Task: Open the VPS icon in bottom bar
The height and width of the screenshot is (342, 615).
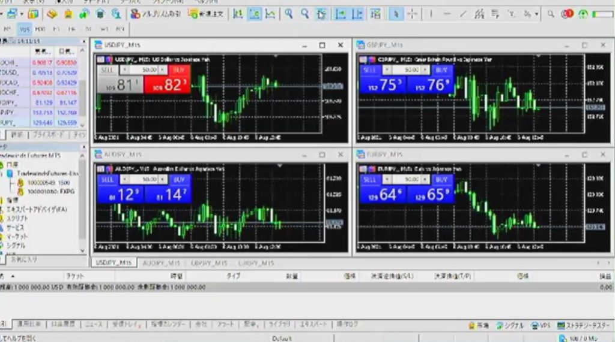Action: point(541,325)
